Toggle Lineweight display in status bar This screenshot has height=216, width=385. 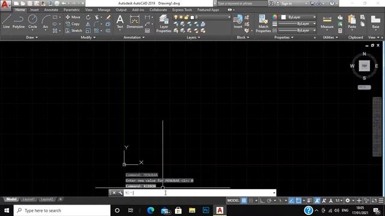[310, 200]
